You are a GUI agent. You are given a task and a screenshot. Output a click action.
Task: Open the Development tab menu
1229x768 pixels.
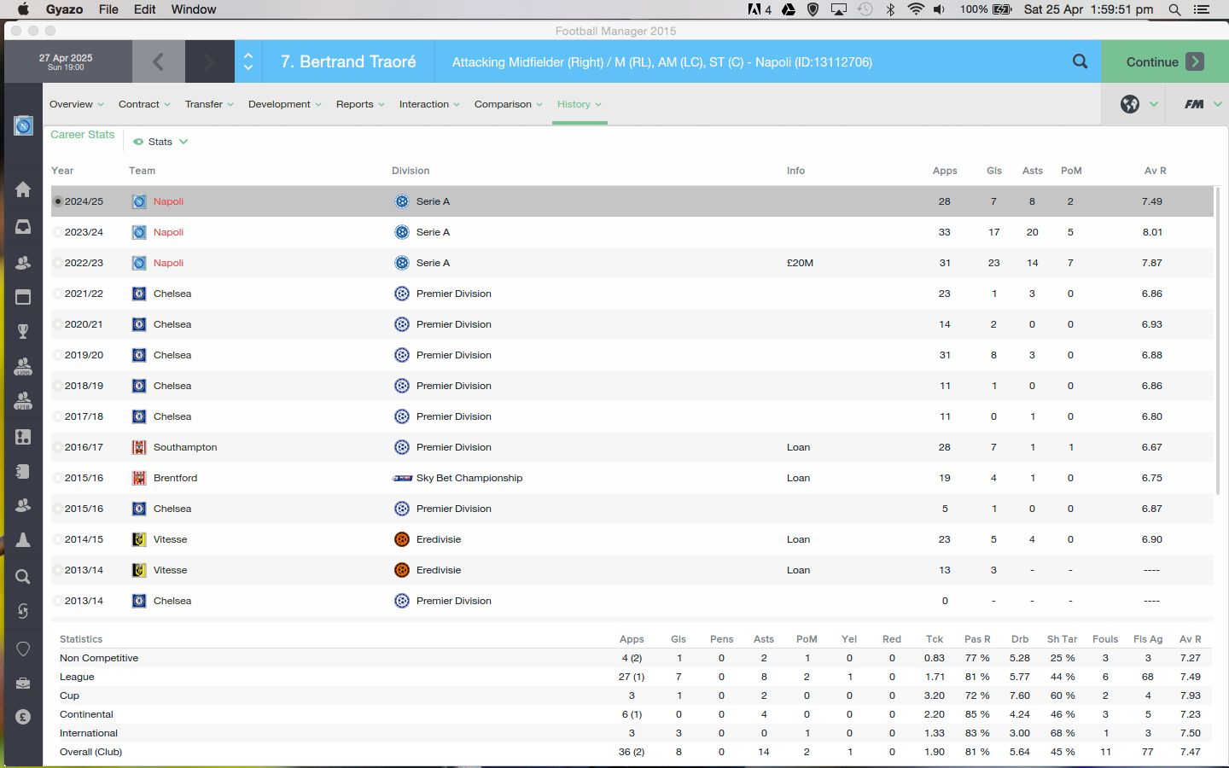click(x=284, y=104)
